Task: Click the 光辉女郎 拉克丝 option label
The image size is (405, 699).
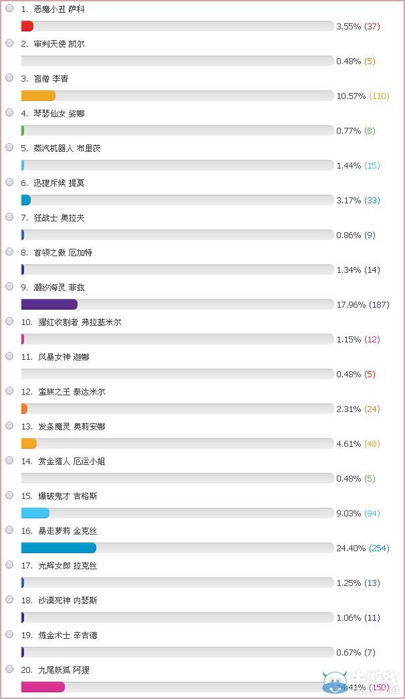Action: tap(67, 566)
